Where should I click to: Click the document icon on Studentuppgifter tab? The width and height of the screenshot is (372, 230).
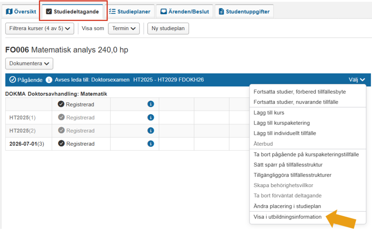tap(221, 11)
